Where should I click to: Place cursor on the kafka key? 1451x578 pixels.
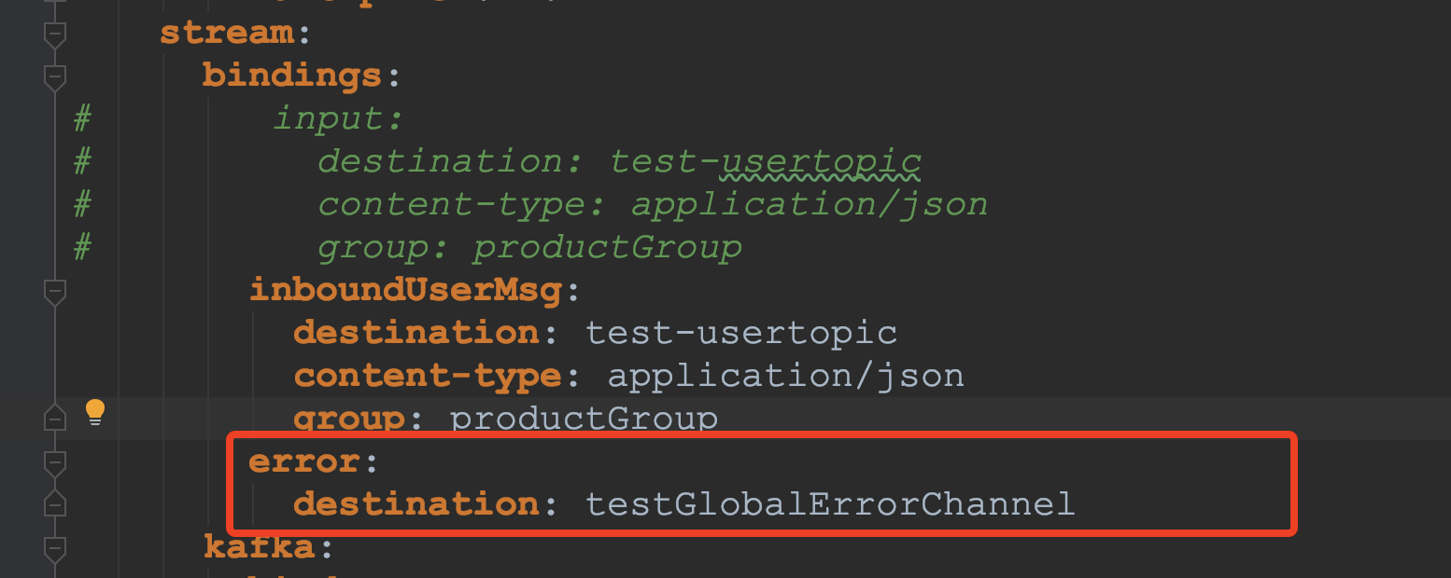[x=260, y=546]
